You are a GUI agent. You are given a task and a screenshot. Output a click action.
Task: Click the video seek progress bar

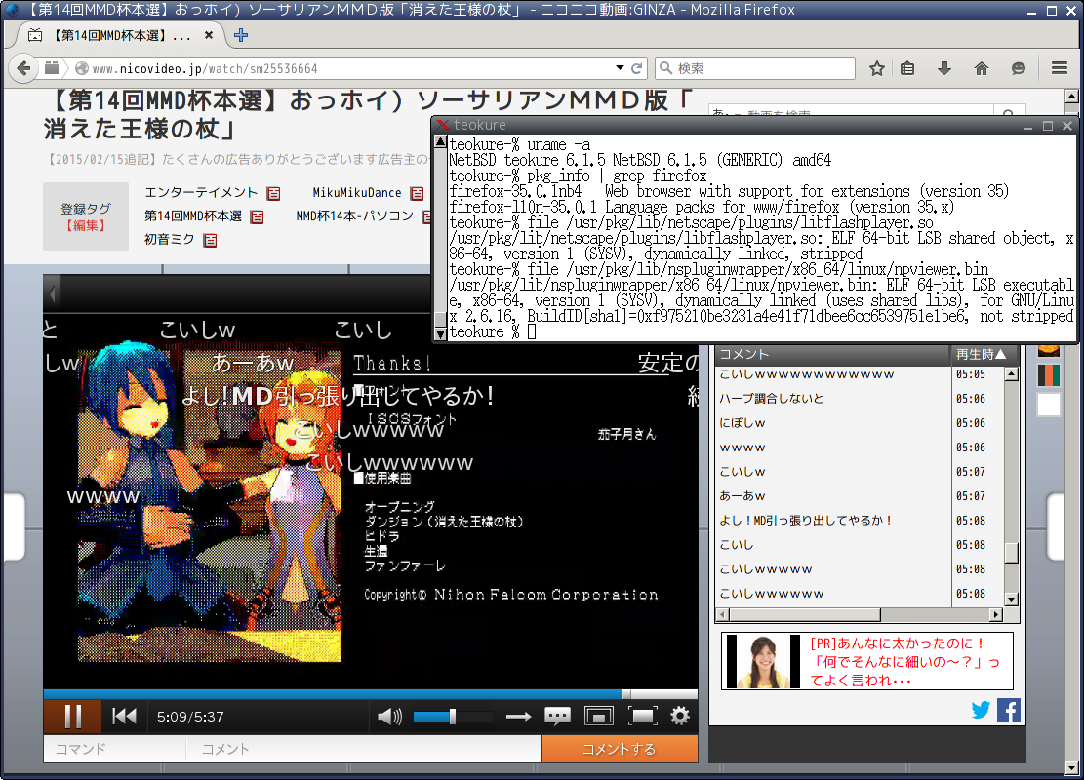[x=371, y=693]
